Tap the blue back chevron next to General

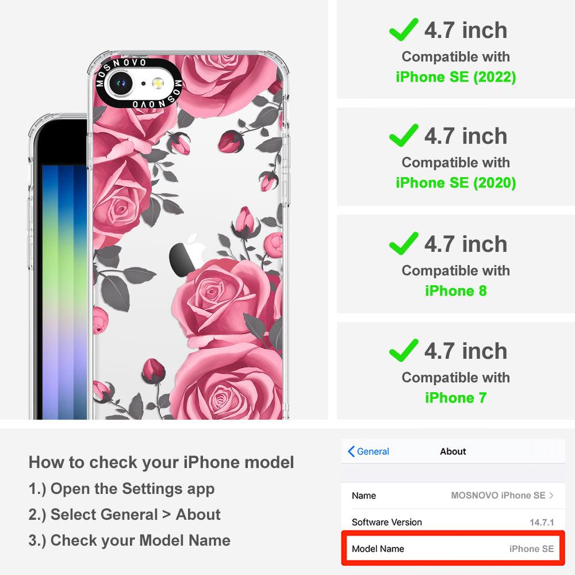(351, 451)
